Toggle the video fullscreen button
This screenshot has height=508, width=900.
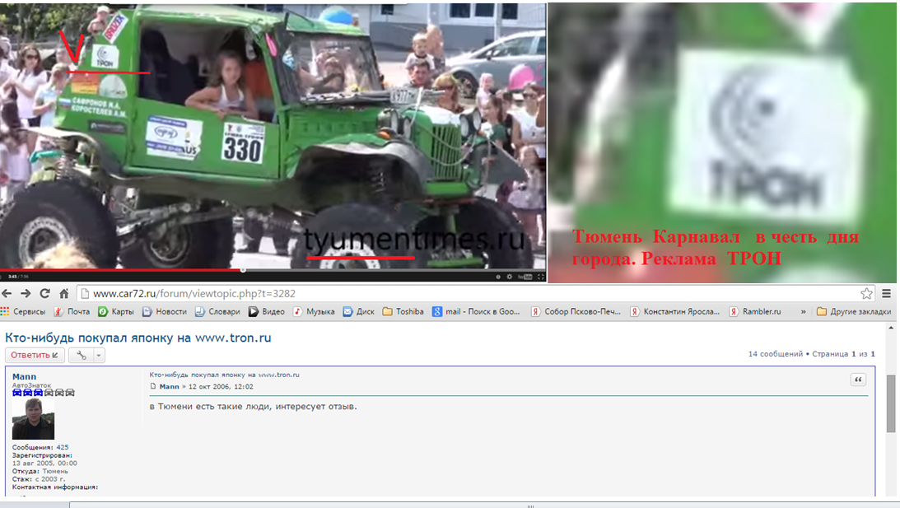[x=540, y=277]
